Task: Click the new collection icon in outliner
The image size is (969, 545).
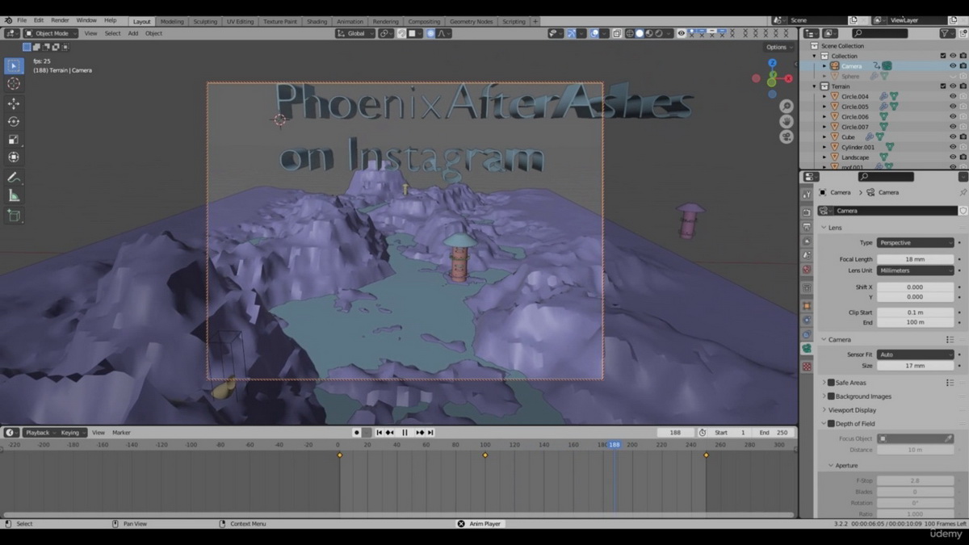Action: 963,33
